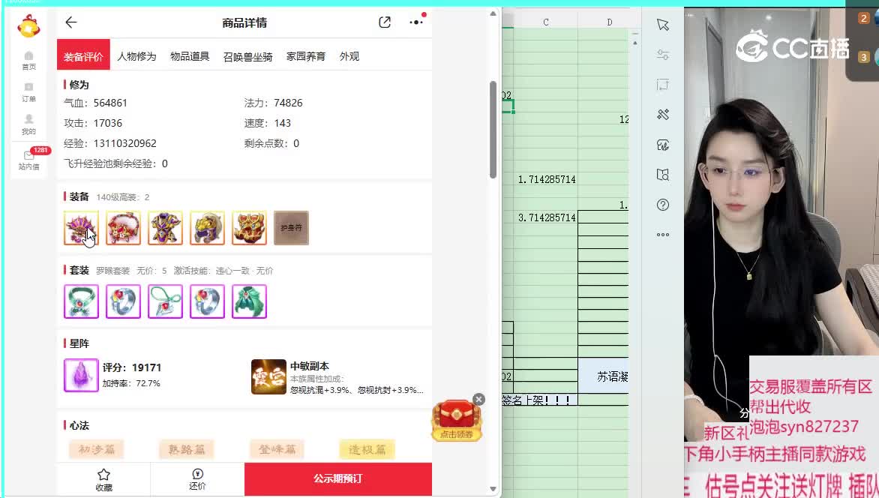Close the red envelope coupon popup
This screenshot has width=879, height=498.
(x=478, y=399)
